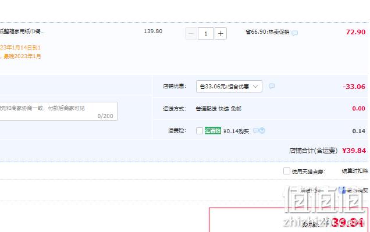
Task: Click the ¥0.14购买 insurance text
Action: 236,131
